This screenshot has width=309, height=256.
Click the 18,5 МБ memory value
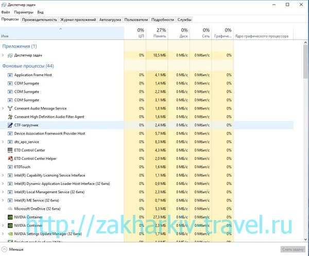[160, 56]
